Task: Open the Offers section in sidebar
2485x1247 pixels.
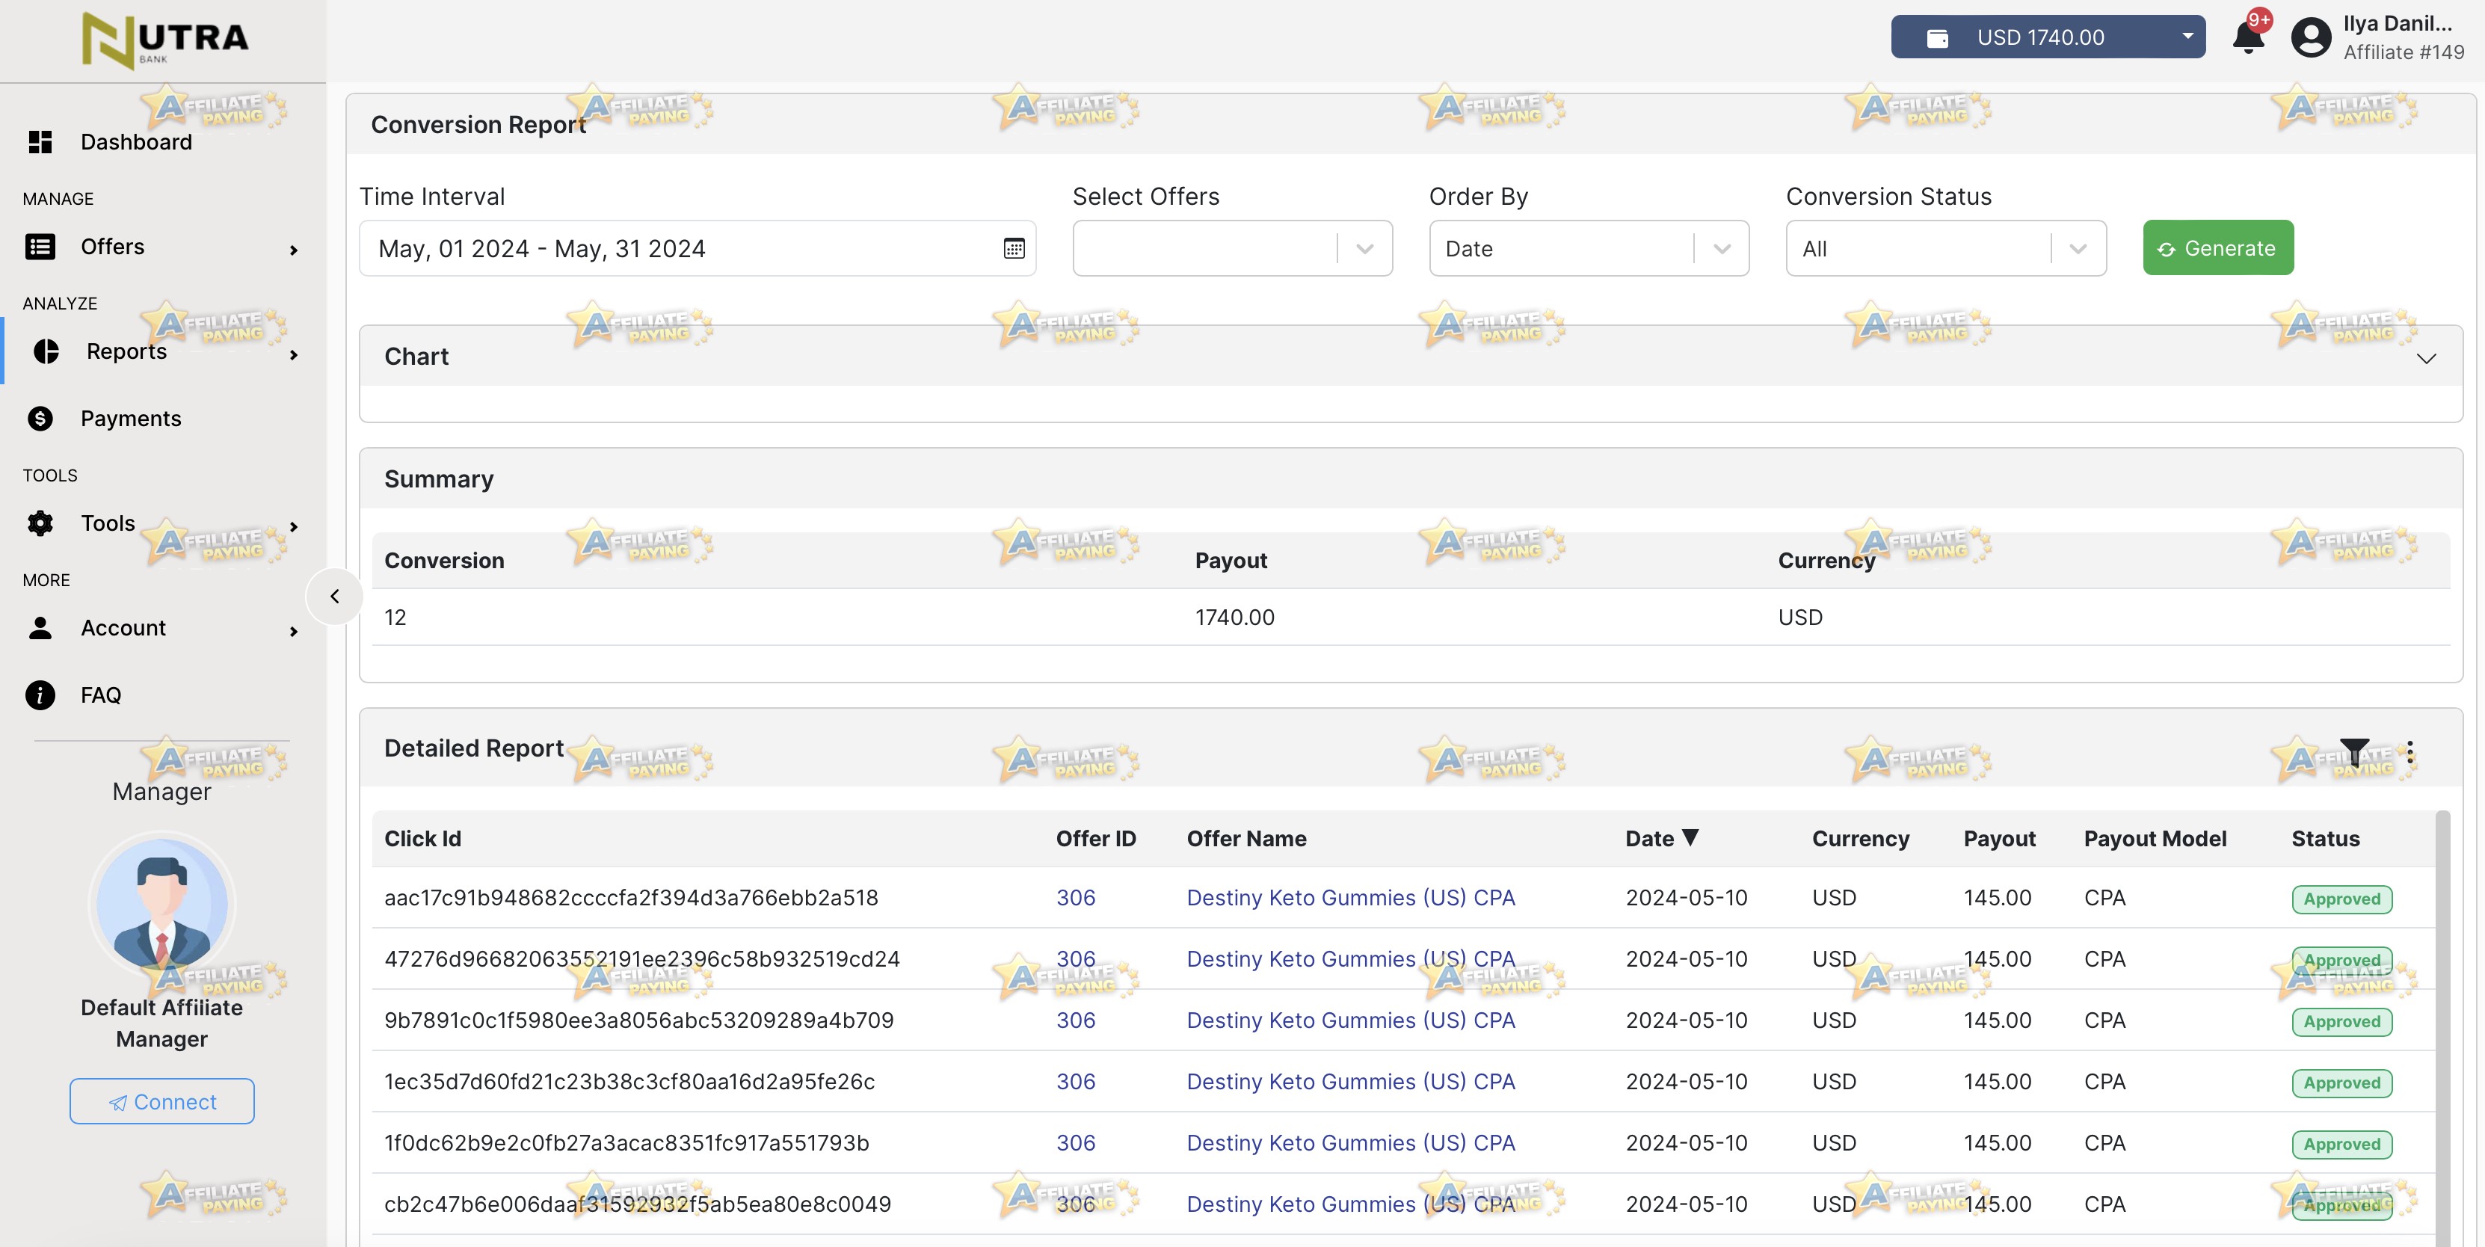Action: [x=113, y=246]
